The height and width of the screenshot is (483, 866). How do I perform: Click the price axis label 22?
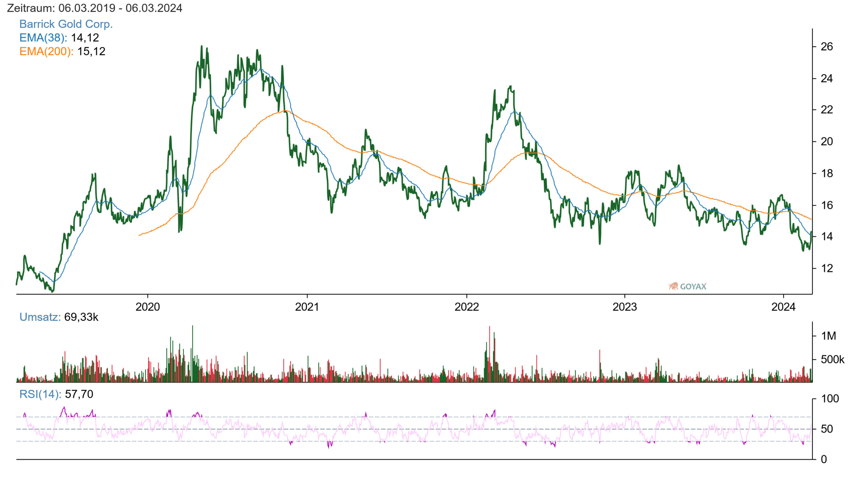pyautogui.click(x=827, y=110)
